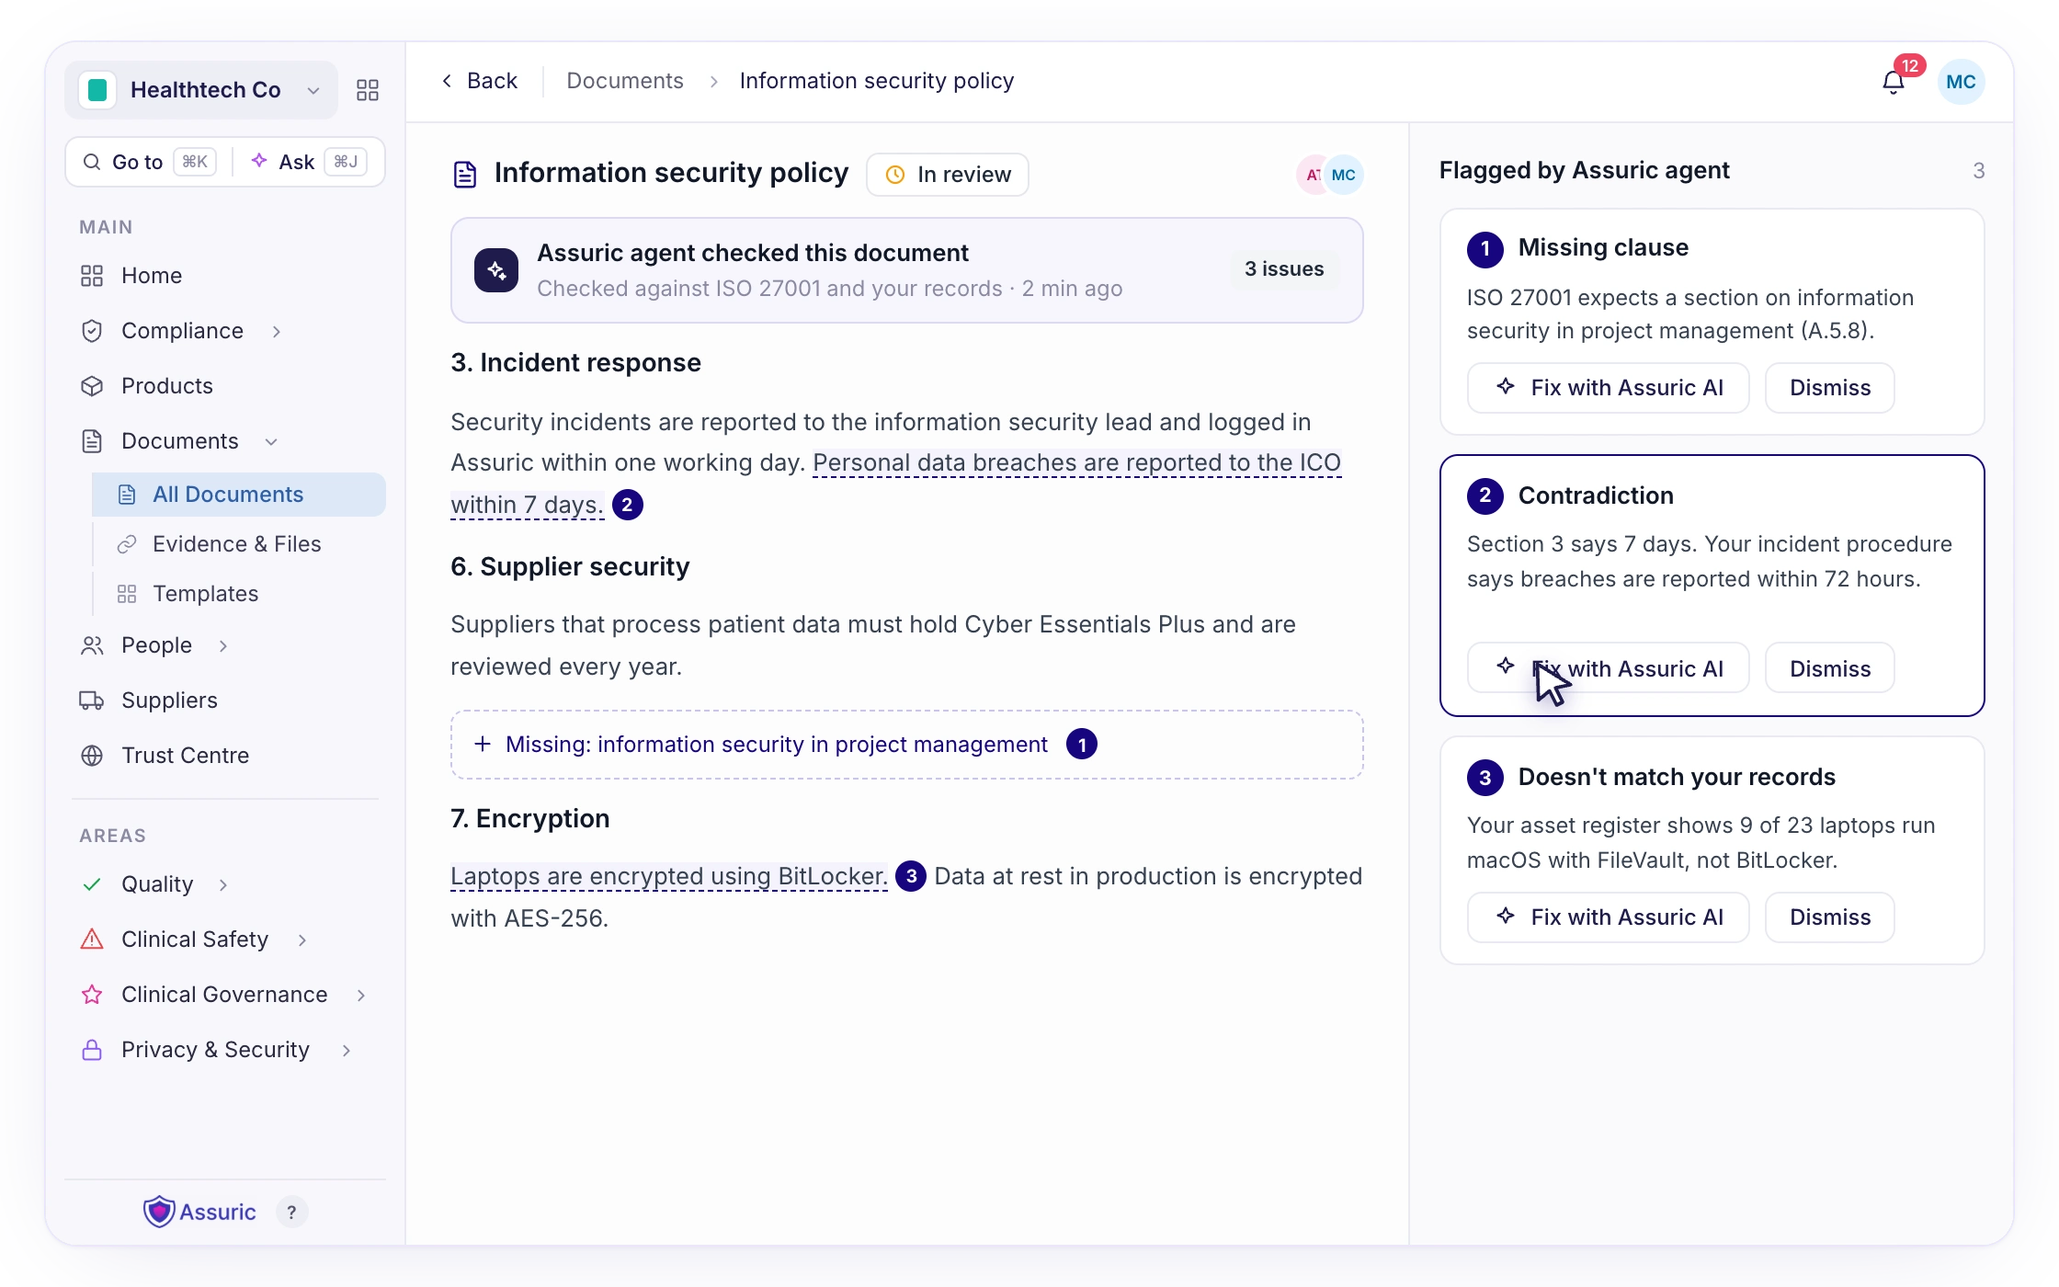Click the Healthtech Co green logo

click(x=97, y=90)
